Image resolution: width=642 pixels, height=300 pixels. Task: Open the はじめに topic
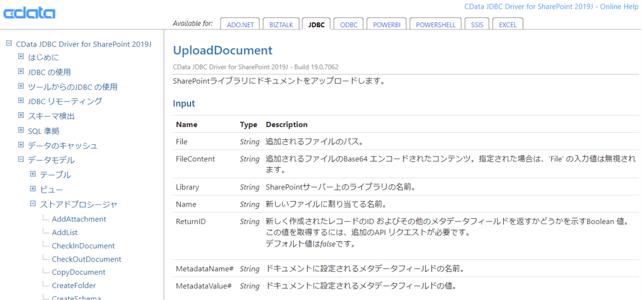coord(43,57)
